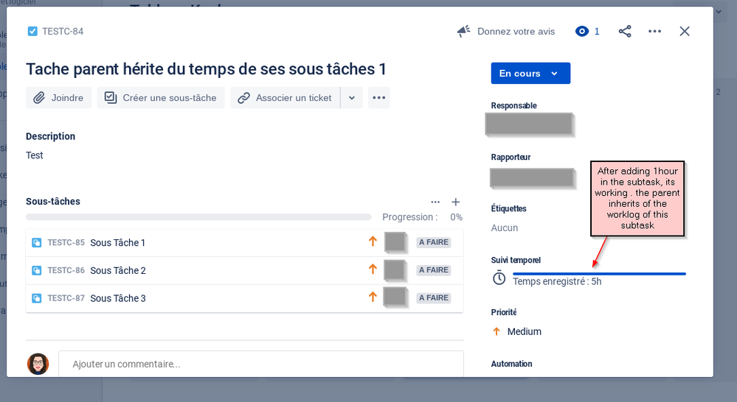Image resolution: width=737 pixels, height=402 pixels.
Task: Click assignee avatar of Sous Tâche 2
Action: click(x=395, y=269)
